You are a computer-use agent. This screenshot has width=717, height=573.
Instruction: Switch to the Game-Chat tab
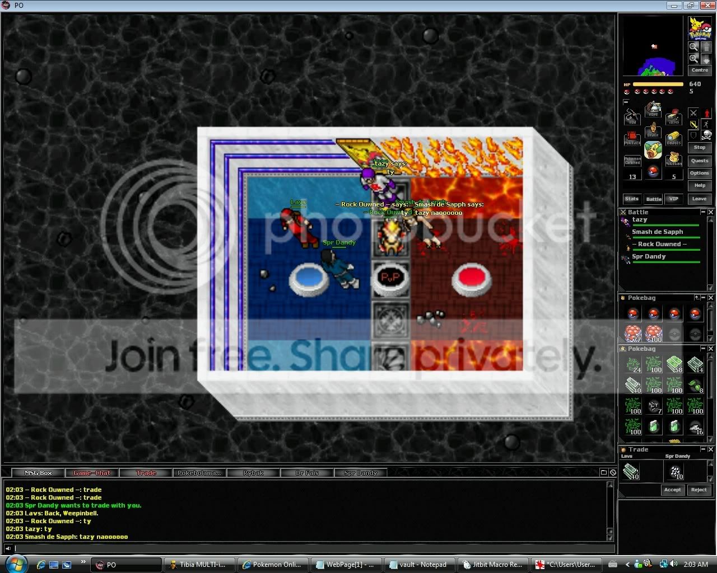[92, 473]
